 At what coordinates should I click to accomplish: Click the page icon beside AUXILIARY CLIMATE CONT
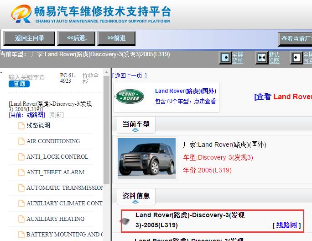pyautogui.click(x=21, y=204)
